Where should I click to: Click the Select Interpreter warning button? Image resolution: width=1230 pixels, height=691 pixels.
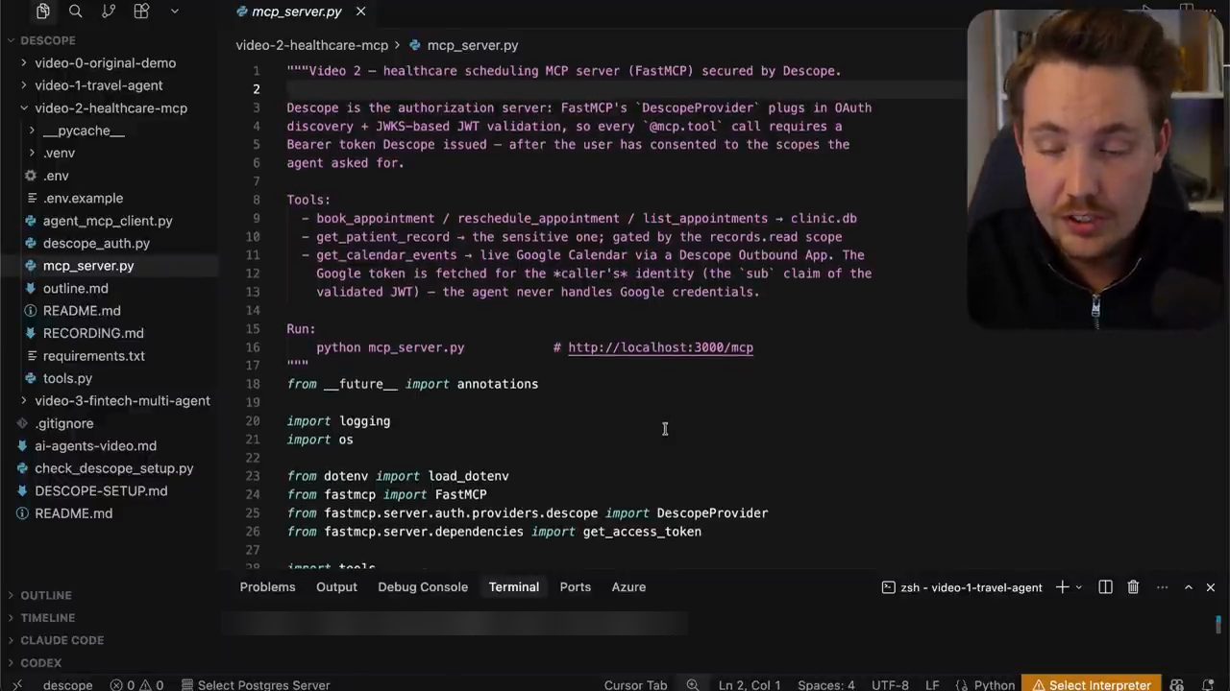coord(1090,684)
